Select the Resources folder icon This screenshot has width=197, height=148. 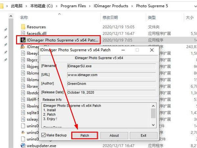pyautogui.click(x=23, y=27)
